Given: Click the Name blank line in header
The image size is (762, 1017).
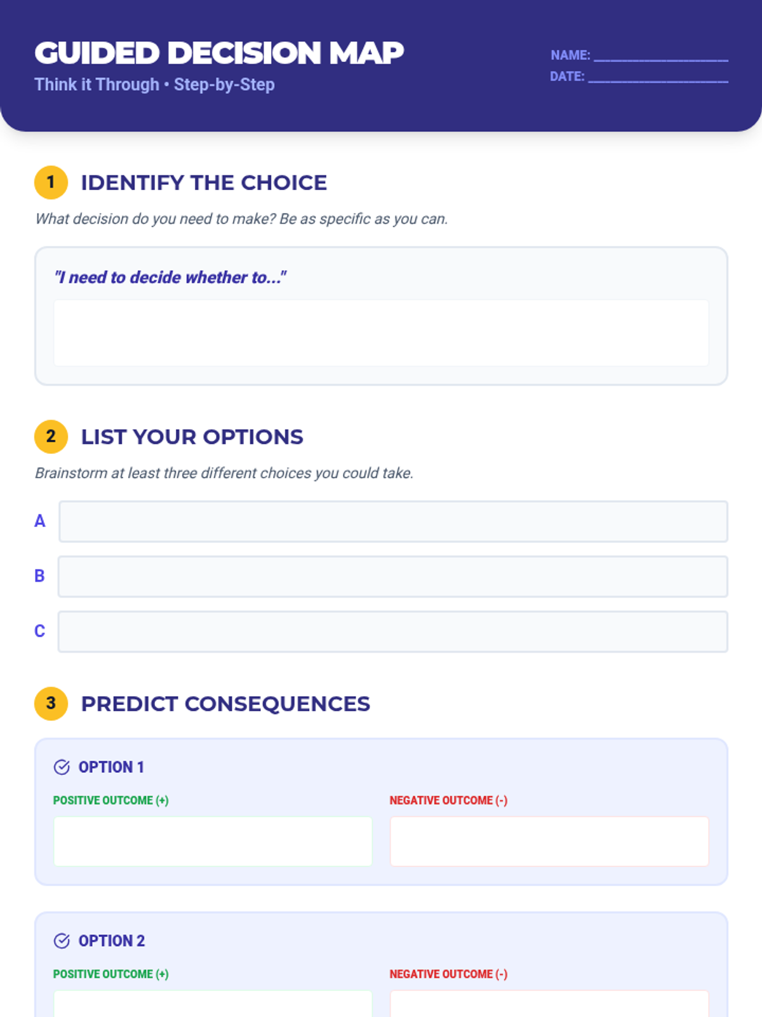Looking at the screenshot, I should [660, 57].
